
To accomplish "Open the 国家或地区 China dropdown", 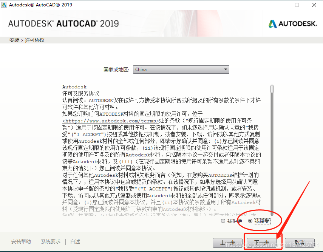I will click(x=181, y=70).
